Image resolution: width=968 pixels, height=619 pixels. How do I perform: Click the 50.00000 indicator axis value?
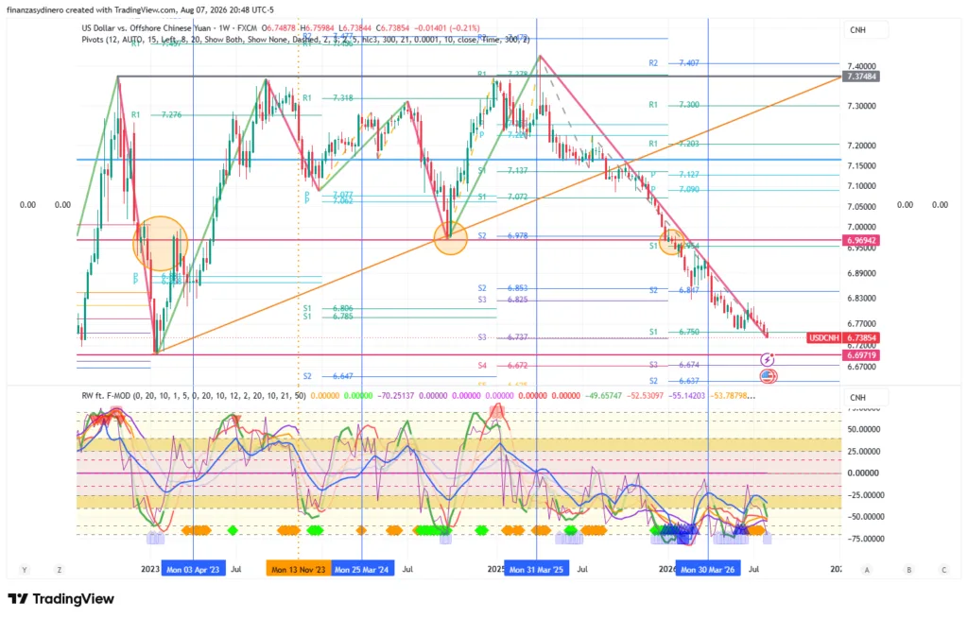[863, 429]
